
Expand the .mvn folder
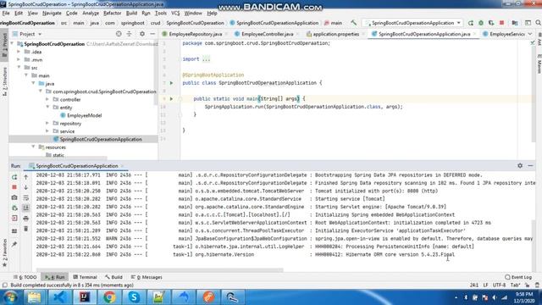[19, 59]
